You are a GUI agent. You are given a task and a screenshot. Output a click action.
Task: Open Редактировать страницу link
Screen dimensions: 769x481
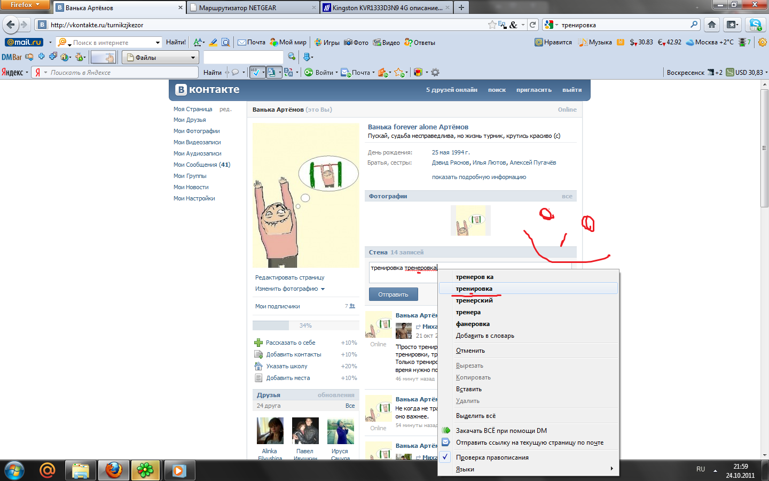tap(290, 277)
